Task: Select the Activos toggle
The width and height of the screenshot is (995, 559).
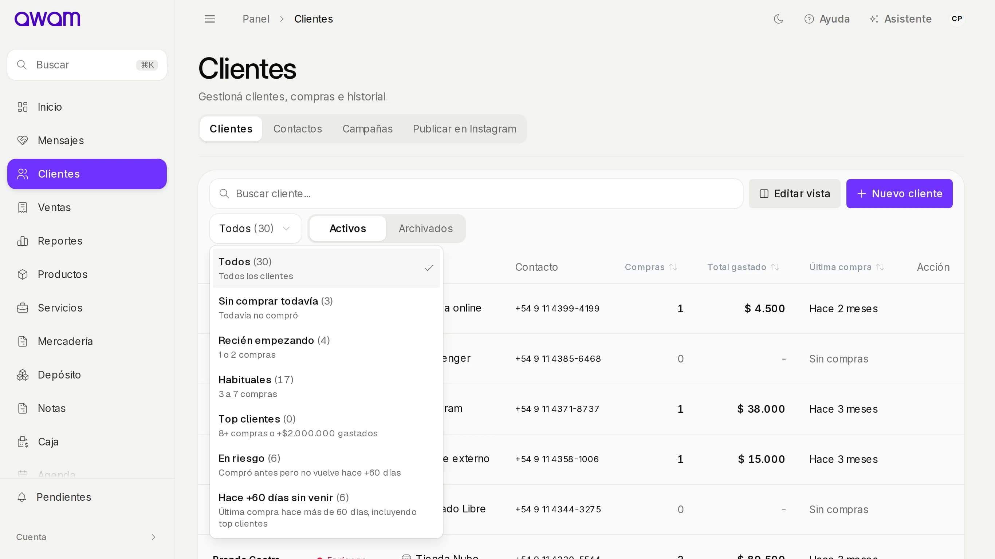Action: point(348,229)
